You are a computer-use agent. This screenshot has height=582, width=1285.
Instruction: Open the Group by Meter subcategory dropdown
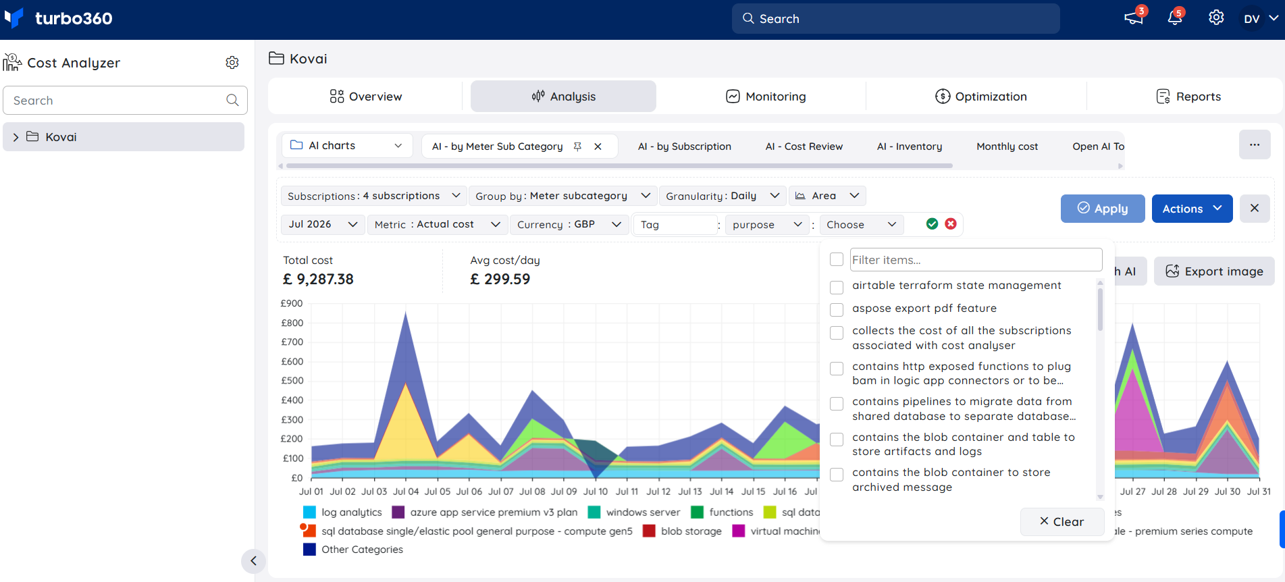point(562,196)
